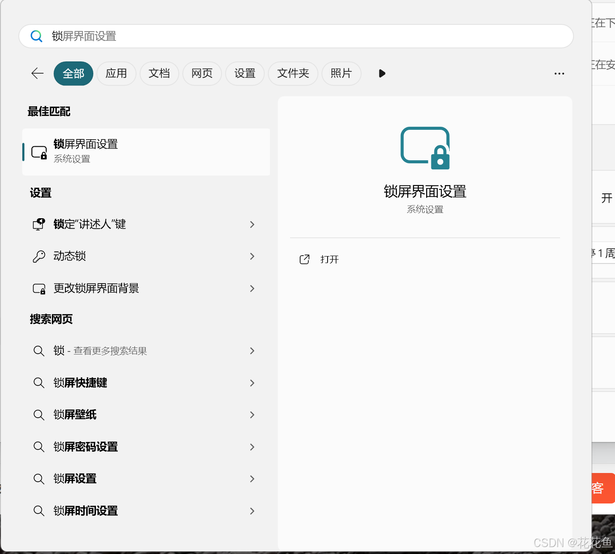The image size is (615, 554).
Task: Switch to the 文件夹 filter tab
Action: pos(293,73)
